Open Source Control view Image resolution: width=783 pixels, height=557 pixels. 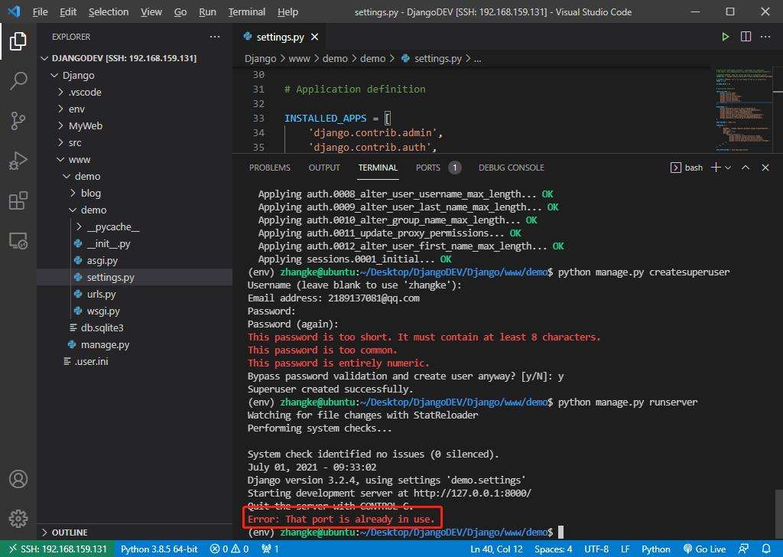[x=18, y=120]
